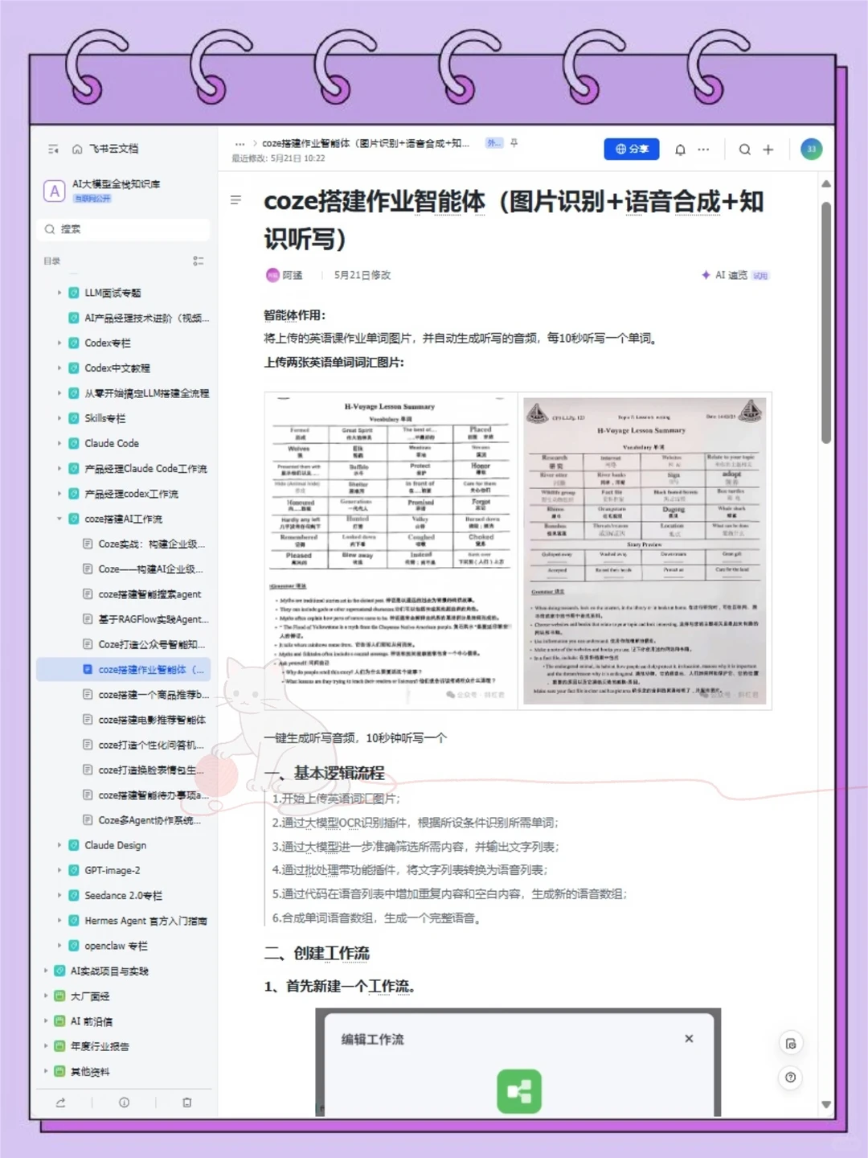The width and height of the screenshot is (868, 1158).
Task: Expand the Skills专栏 node
Action: [x=59, y=418]
